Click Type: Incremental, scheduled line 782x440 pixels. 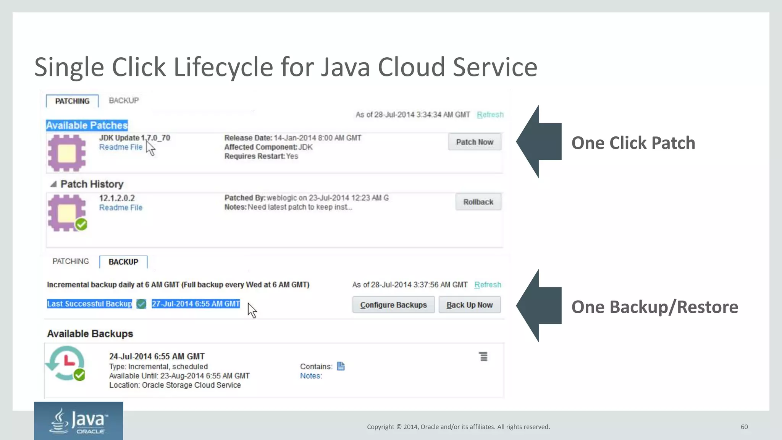pos(158,367)
